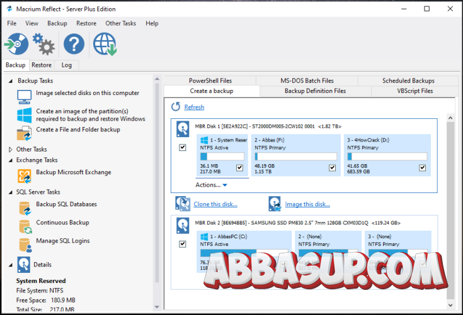Open the Help menu
The height and width of the screenshot is (315, 463).
coord(152,23)
